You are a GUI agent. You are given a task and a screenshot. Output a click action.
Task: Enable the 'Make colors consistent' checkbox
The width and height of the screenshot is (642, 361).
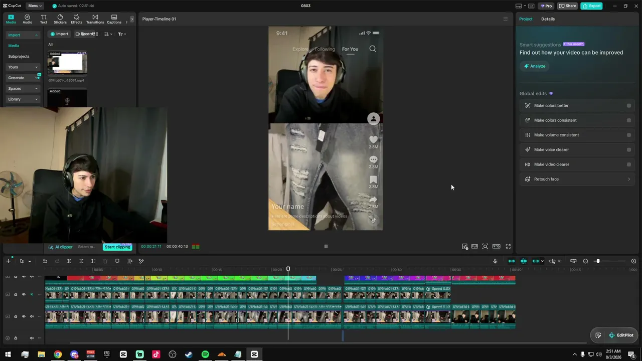coord(629,120)
